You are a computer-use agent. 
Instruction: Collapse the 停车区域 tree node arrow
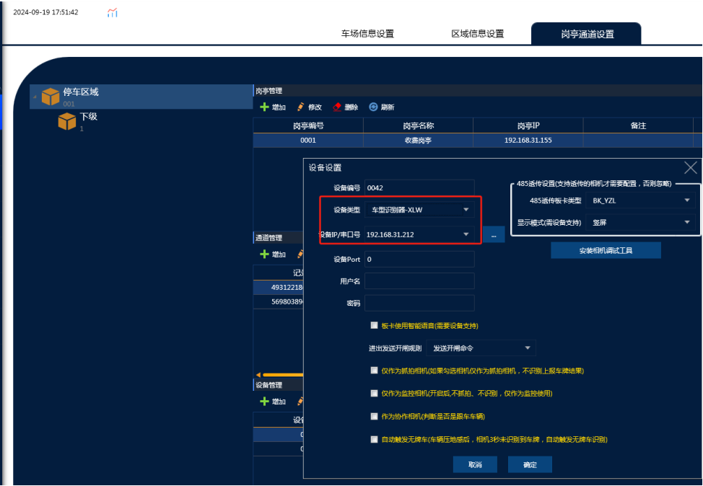click(35, 97)
